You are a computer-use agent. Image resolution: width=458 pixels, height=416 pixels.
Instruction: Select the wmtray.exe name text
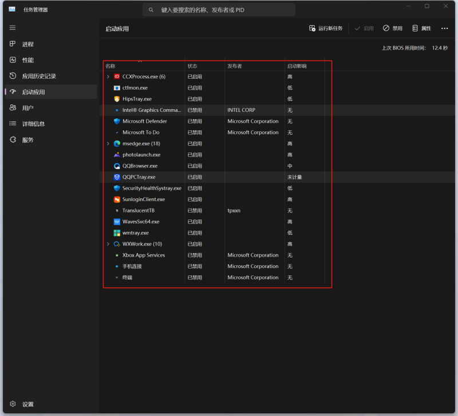[x=136, y=233]
